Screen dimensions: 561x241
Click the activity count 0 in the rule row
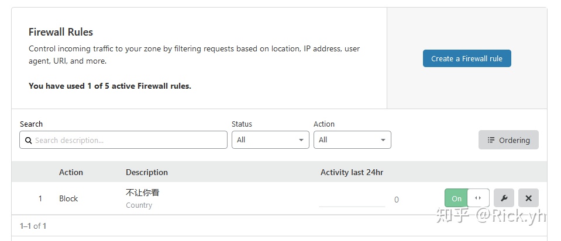[396, 200]
